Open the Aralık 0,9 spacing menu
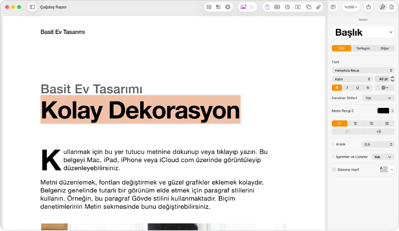The height and width of the screenshot is (231, 399). tap(378, 144)
